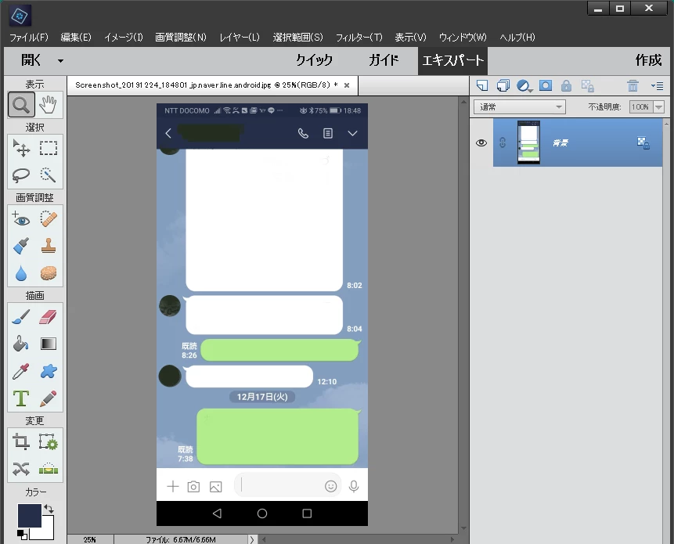This screenshot has width=674, height=544.
Task: Click the 開く button
Action: click(x=31, y=60)
